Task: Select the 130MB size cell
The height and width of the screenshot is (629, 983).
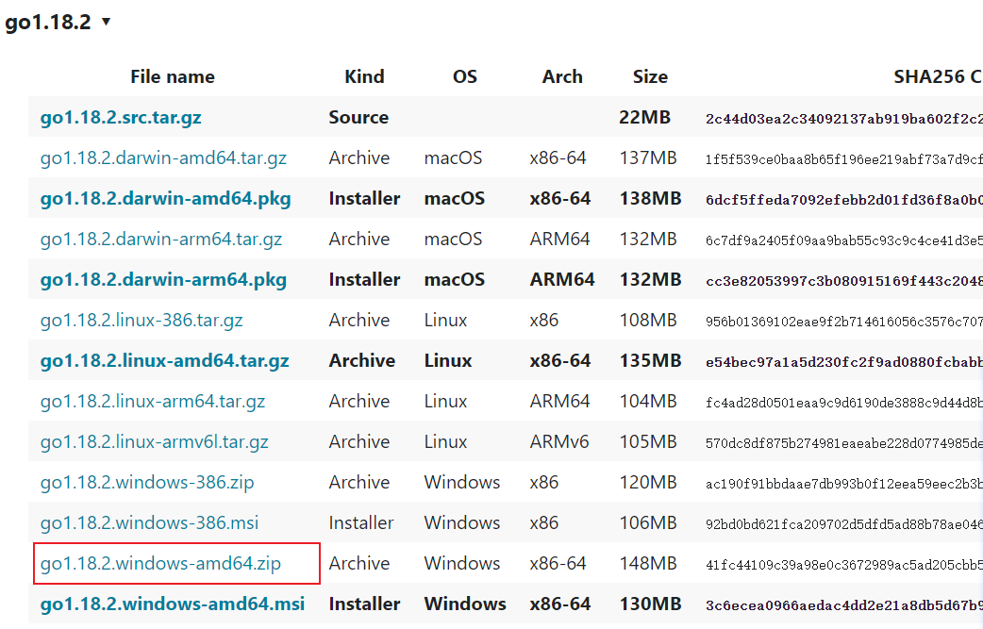Action: pos(650,604)
